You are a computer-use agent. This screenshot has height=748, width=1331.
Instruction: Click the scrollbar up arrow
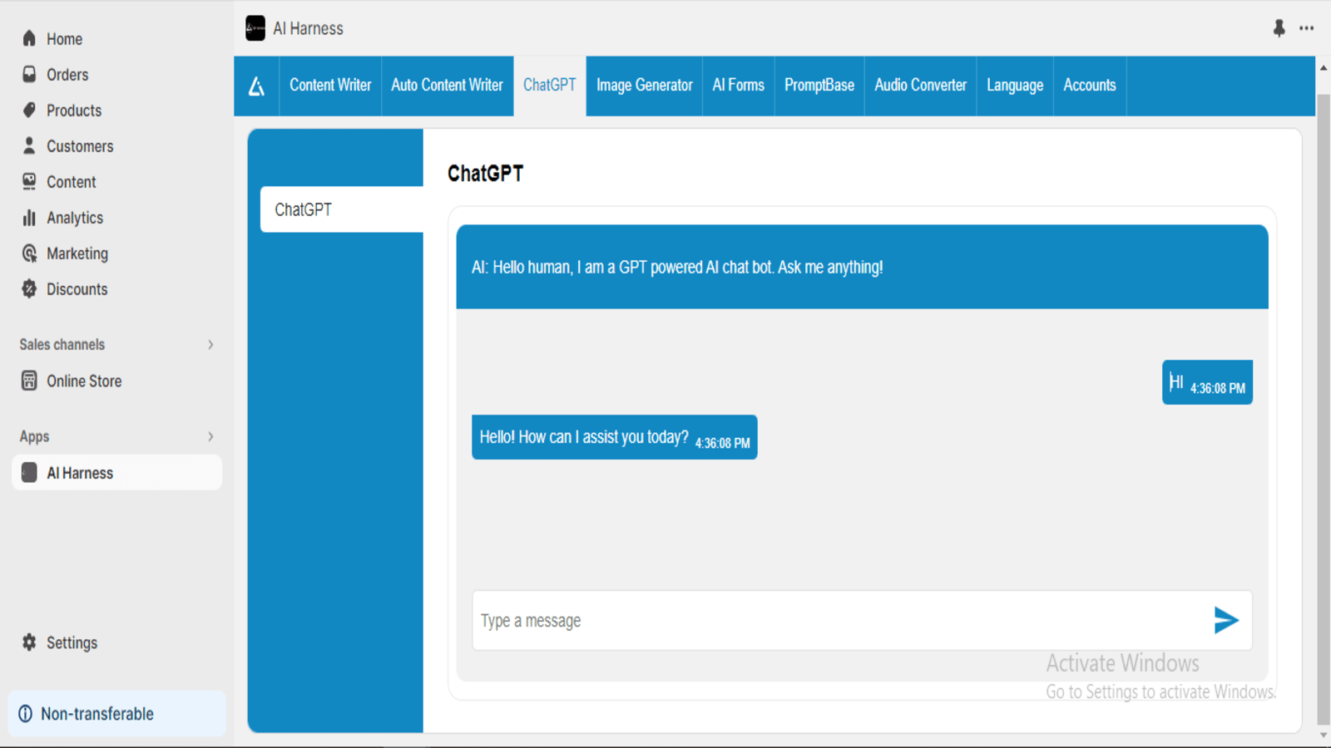pos(1324,67)
